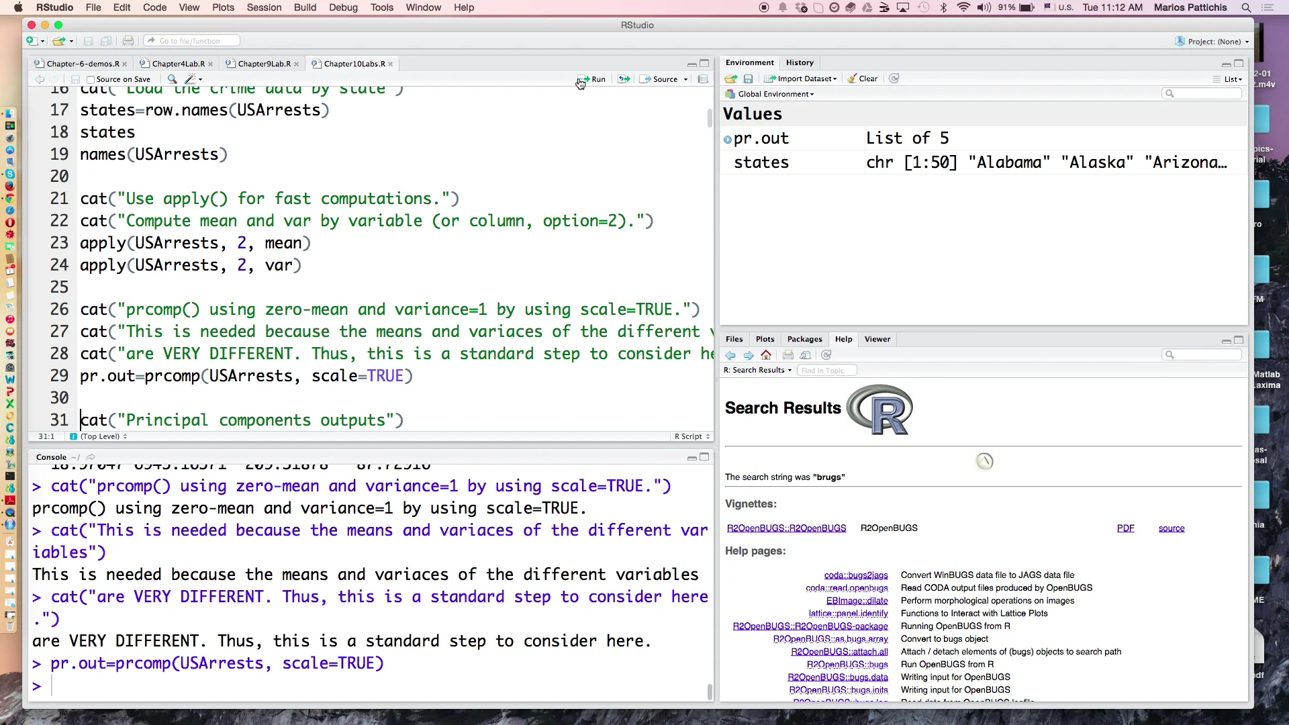Switch to the Plots tab
Image resolution: width=1289 pixels, height=725 pixels.
pos(765,339)
